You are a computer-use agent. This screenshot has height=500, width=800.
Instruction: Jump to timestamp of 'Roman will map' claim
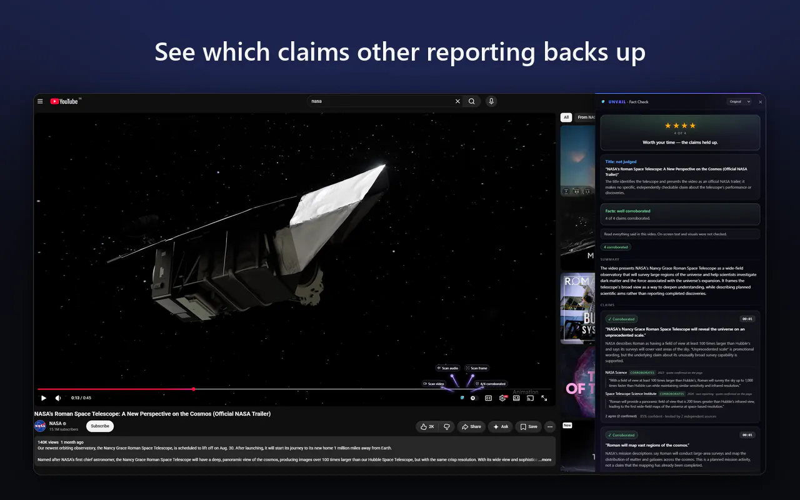[x=747, y=435]
